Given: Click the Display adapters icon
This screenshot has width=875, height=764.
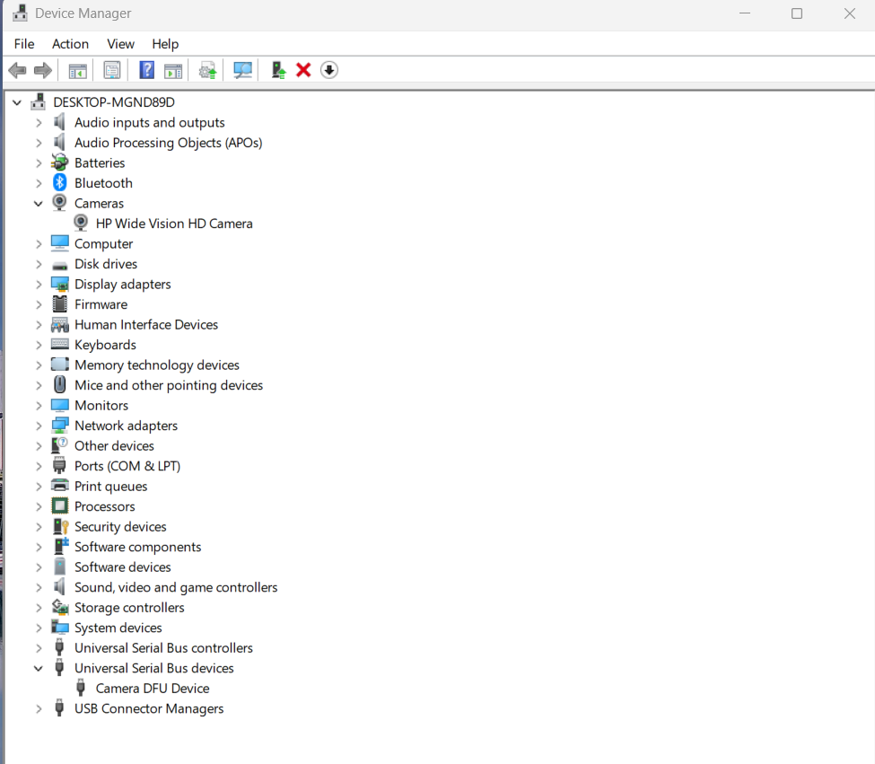Looking at the screenshot, I should (x=60, y=284).
